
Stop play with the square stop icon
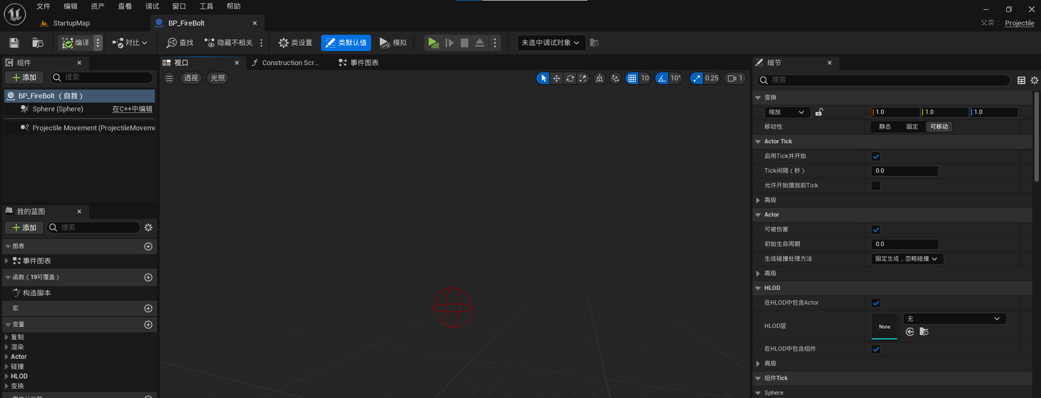tap(465, 43)
